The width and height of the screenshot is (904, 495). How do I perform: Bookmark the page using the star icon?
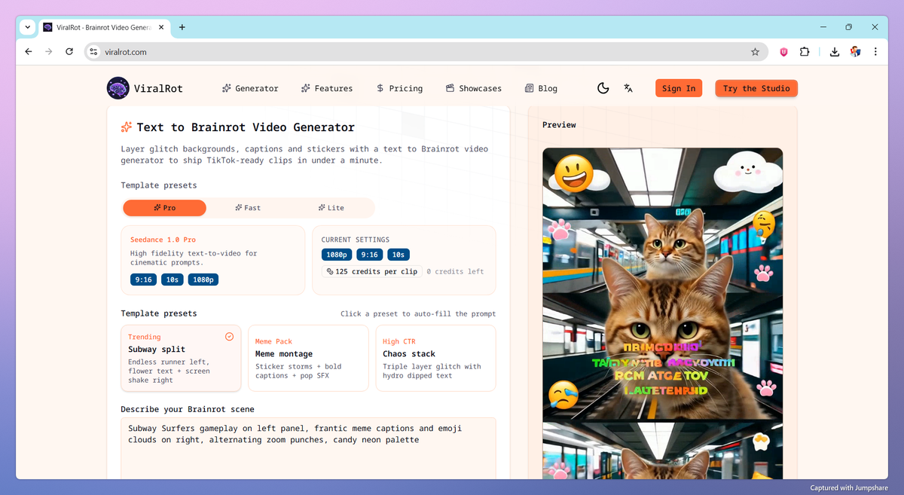[755, 52]
